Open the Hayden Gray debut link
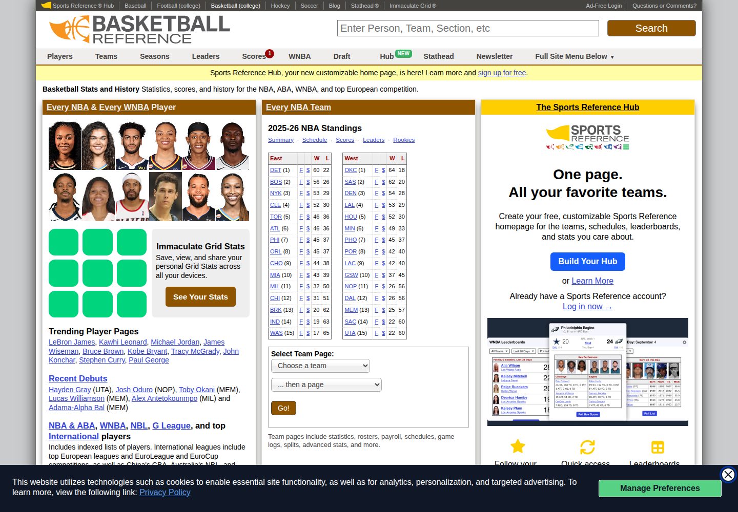 [x=70, y=390]
